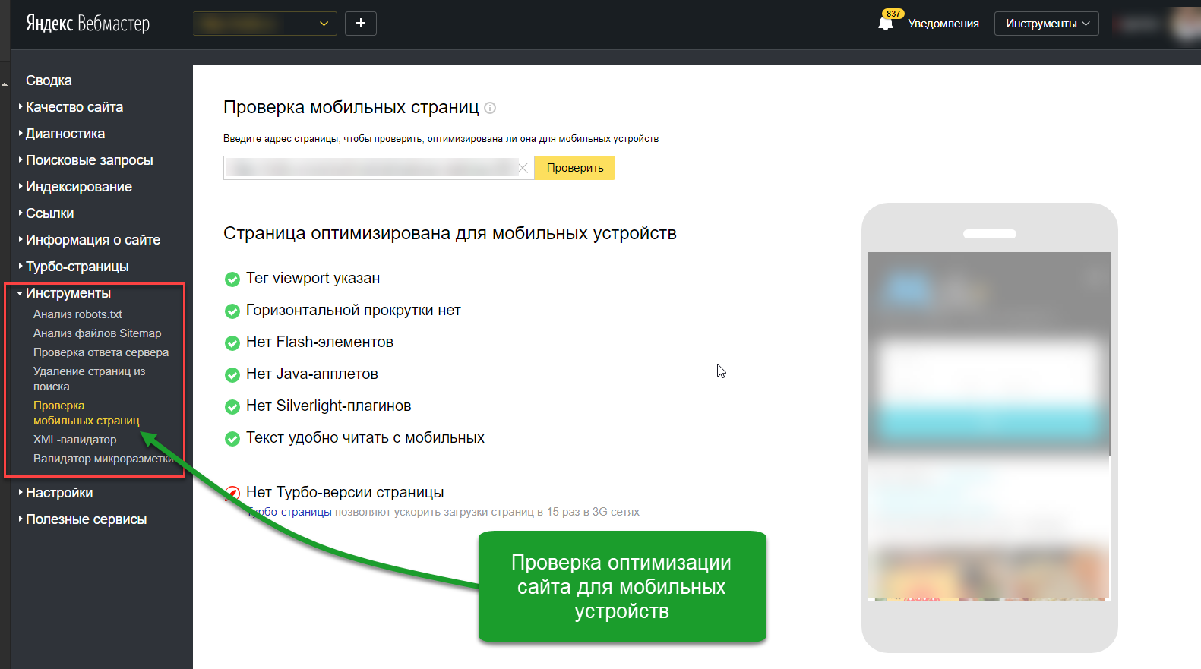Expand the 'Диагностика' section

coord(65,134)
